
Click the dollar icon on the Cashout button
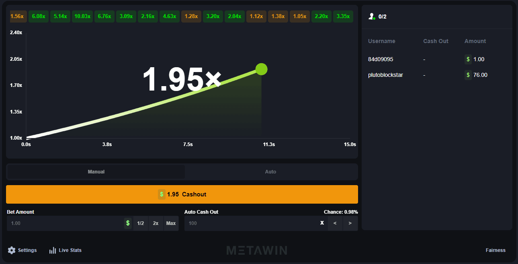click(x=161, y=194)
